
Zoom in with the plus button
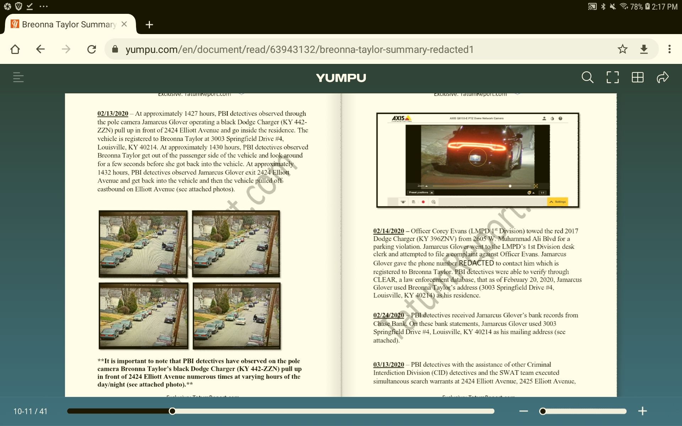click(x=642, y=411)
